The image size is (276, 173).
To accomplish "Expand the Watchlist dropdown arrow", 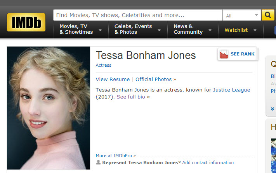I will pos(255,30).
